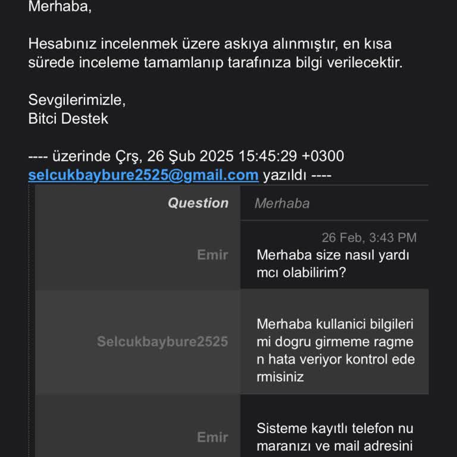Click the word "yazıldı" after the email
Viewport: 457px width, 457px height.
[284, 175]
